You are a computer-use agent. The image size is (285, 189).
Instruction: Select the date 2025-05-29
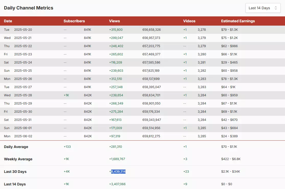click(23, 103)
